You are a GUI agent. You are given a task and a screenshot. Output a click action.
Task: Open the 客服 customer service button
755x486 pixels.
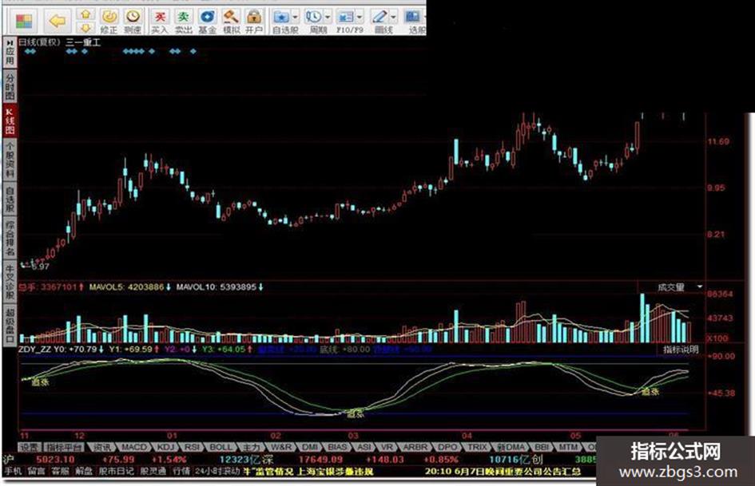coord(60,471)
